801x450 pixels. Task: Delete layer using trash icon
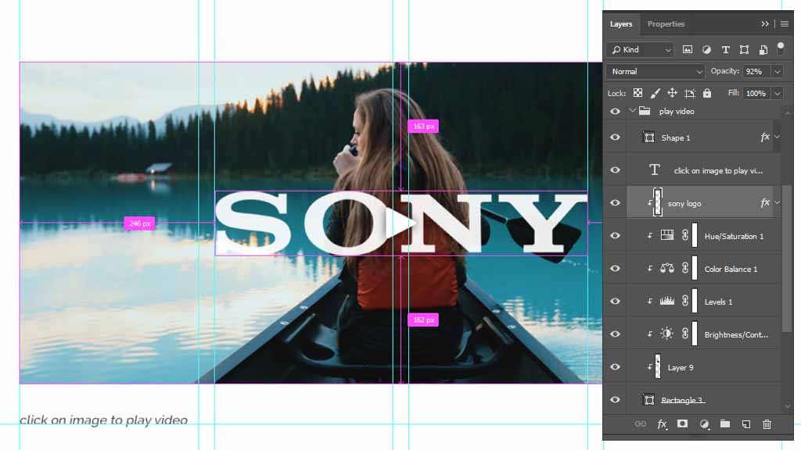(767, 424)
